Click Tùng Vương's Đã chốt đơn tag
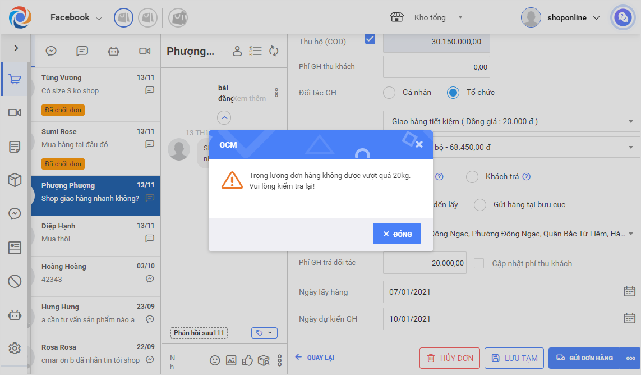The width and height of the screenshot is (641, 375). click(x=63, y=109)
